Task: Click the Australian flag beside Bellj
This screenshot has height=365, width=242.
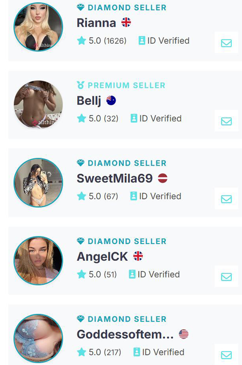Action: [x=111, y=101]
